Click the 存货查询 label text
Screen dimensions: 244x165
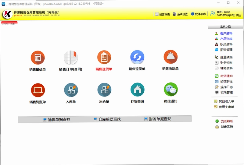pos(137,101)
